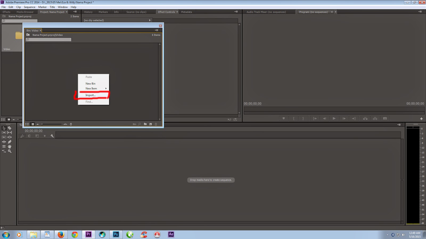Open timeline display settings wrench

52,136
